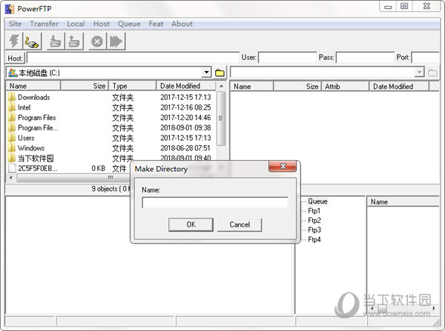This screenshot has width=445, height=331.
Task: Click the download transfer toolbar icon
Action: 56,41
